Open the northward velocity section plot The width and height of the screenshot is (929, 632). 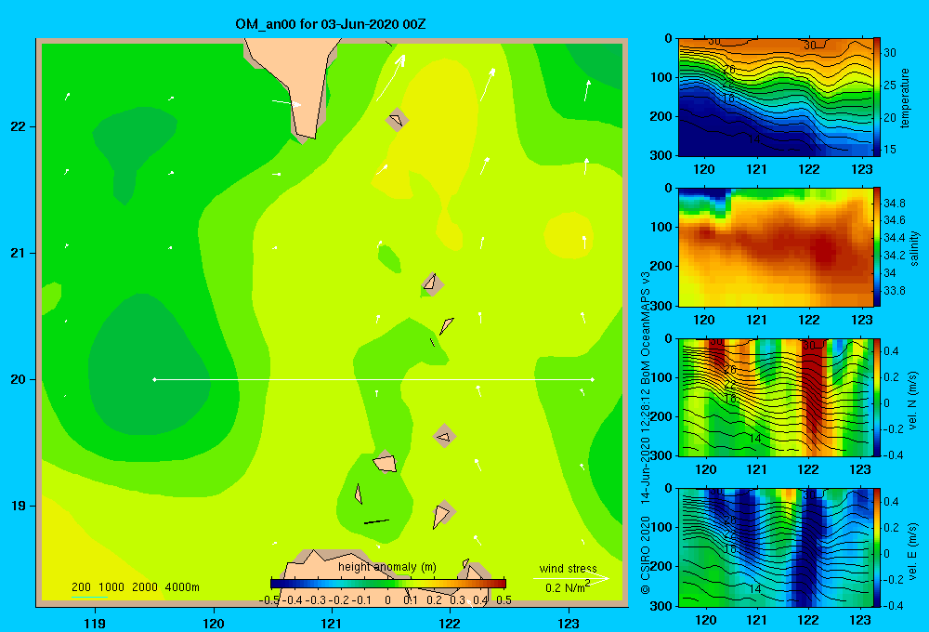[776, 397]
